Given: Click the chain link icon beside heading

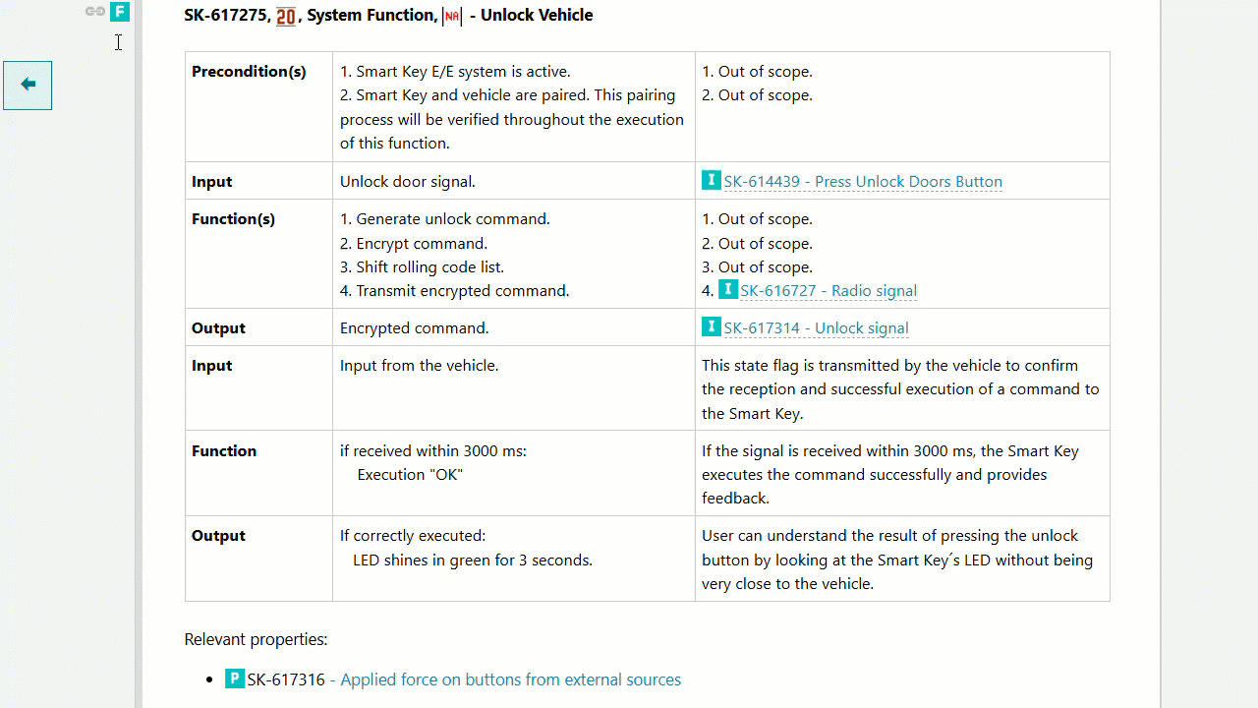Looking at the screenshot, I should 95,12.
